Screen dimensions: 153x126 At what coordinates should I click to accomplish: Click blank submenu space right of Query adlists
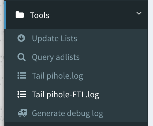pyautogui.click(x=113, y=57)
